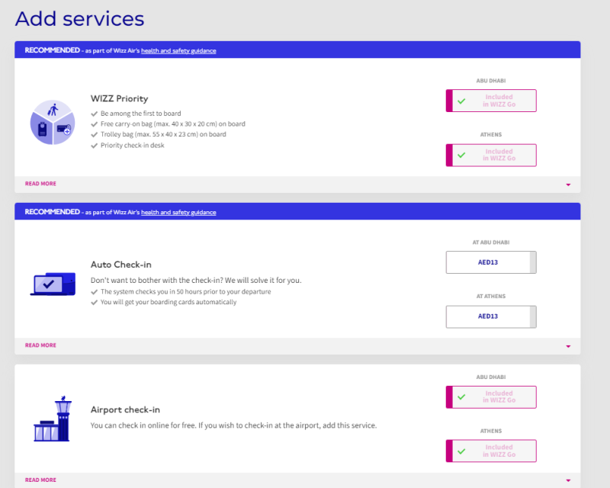The width and height of the screenshot is (610, 488).
Task: Click the checkmark beside "Priority check-in desk"
Action: pos(94,146)
